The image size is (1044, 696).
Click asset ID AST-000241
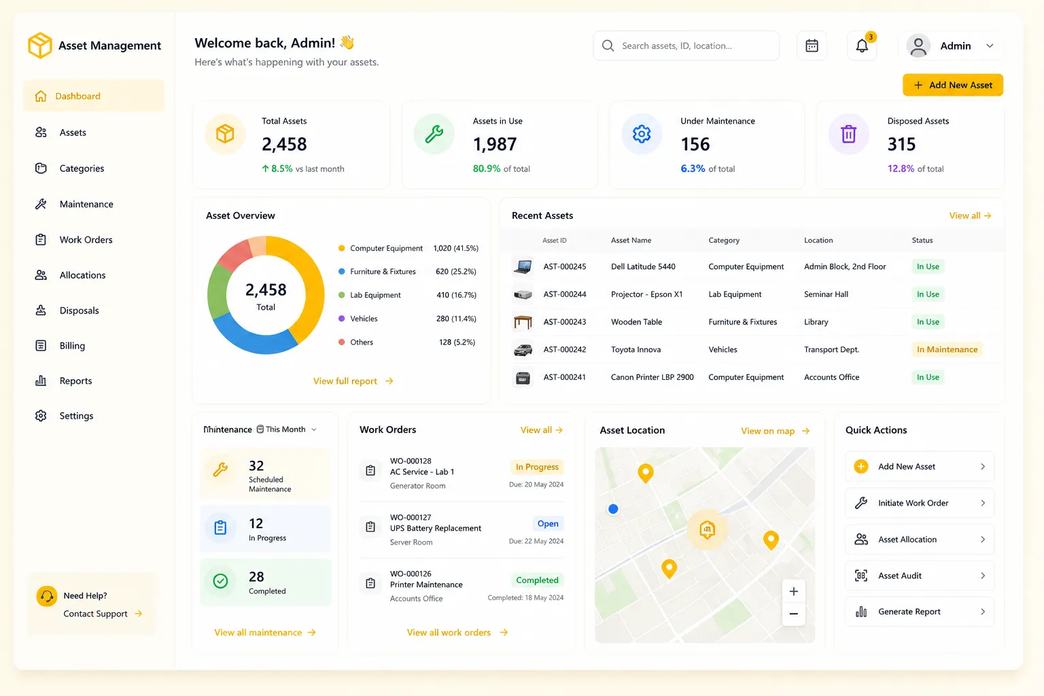pos(564,377)
